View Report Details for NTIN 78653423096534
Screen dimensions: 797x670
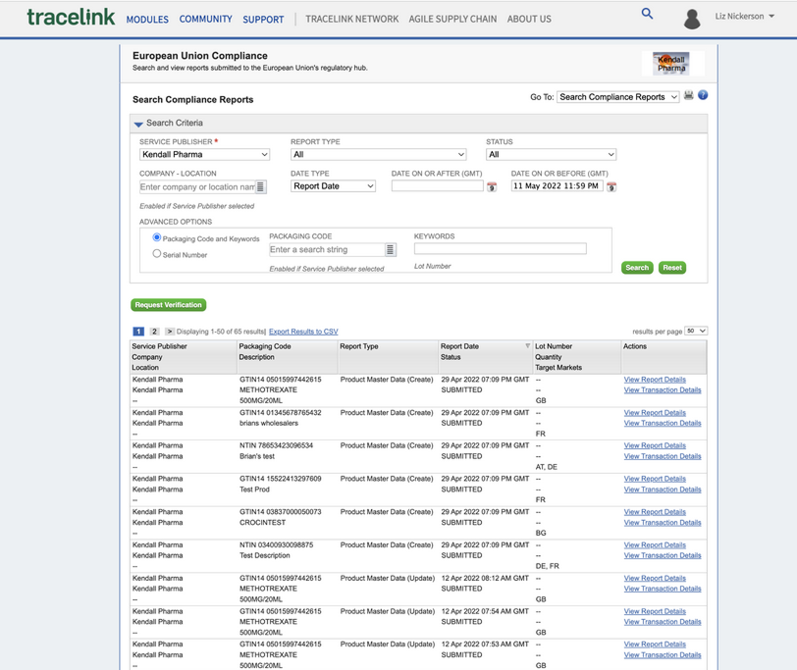655,445
